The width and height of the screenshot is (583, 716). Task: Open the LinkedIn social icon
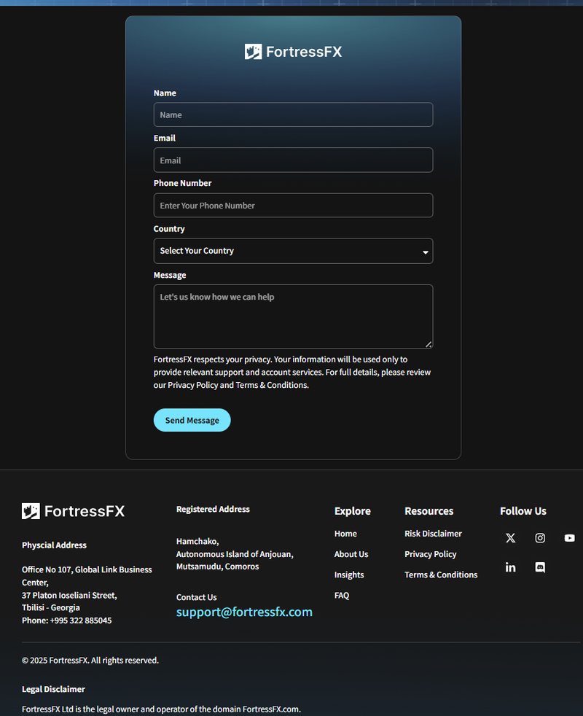point(510,567)
